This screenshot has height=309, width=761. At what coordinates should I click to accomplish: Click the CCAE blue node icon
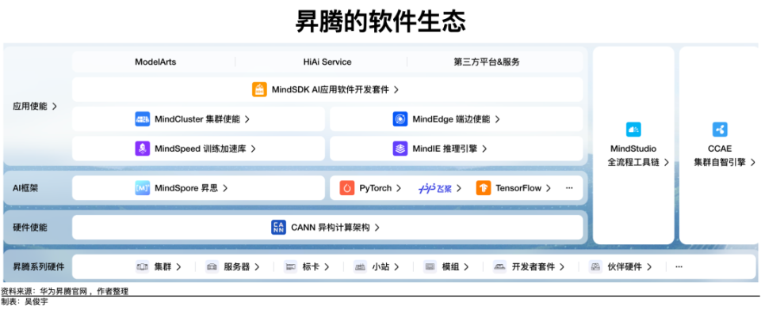(720, 130)
